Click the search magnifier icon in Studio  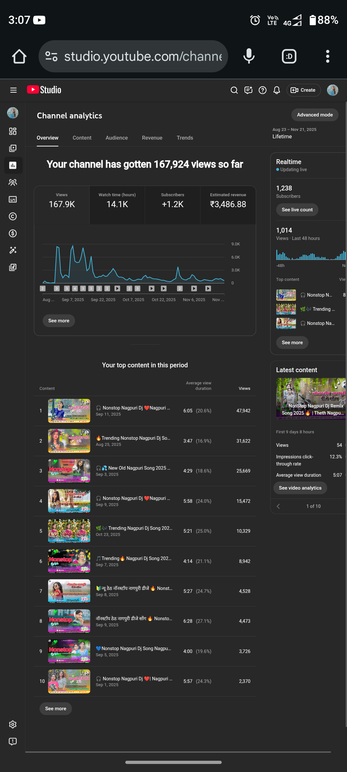click(x=234, y=90)
